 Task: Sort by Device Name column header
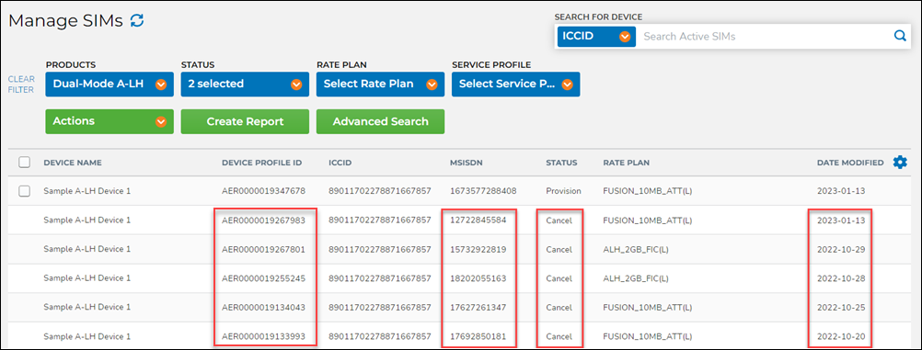(x=73, y=163)
